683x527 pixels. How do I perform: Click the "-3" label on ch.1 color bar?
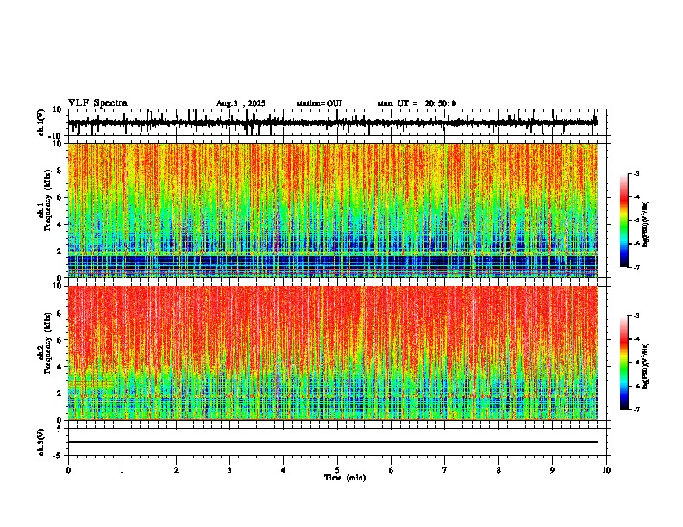[636, 173]
